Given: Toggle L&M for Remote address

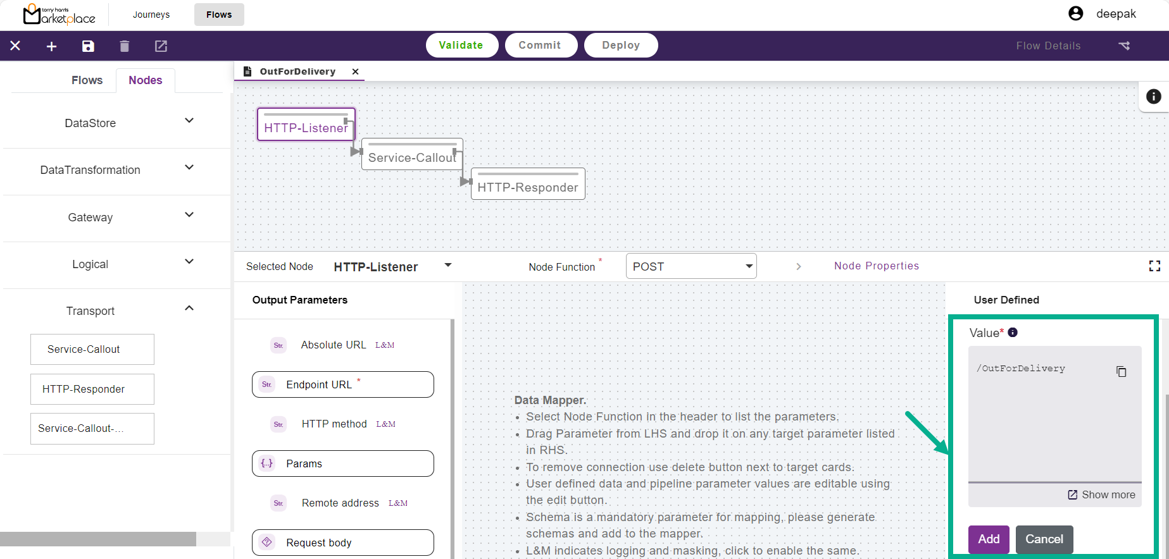Looking at the screenshot, I should tap(397, 503).
